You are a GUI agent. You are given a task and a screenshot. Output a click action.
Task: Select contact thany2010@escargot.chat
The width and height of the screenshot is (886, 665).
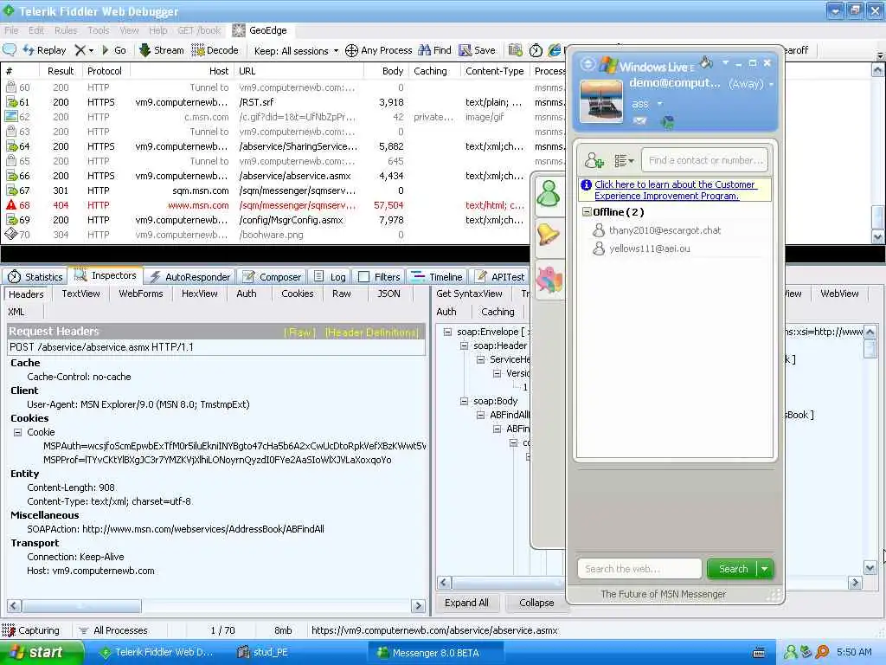[x=664, y=230]
